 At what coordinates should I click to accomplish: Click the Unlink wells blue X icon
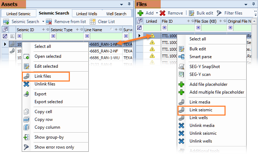click(x=181, y=141)
